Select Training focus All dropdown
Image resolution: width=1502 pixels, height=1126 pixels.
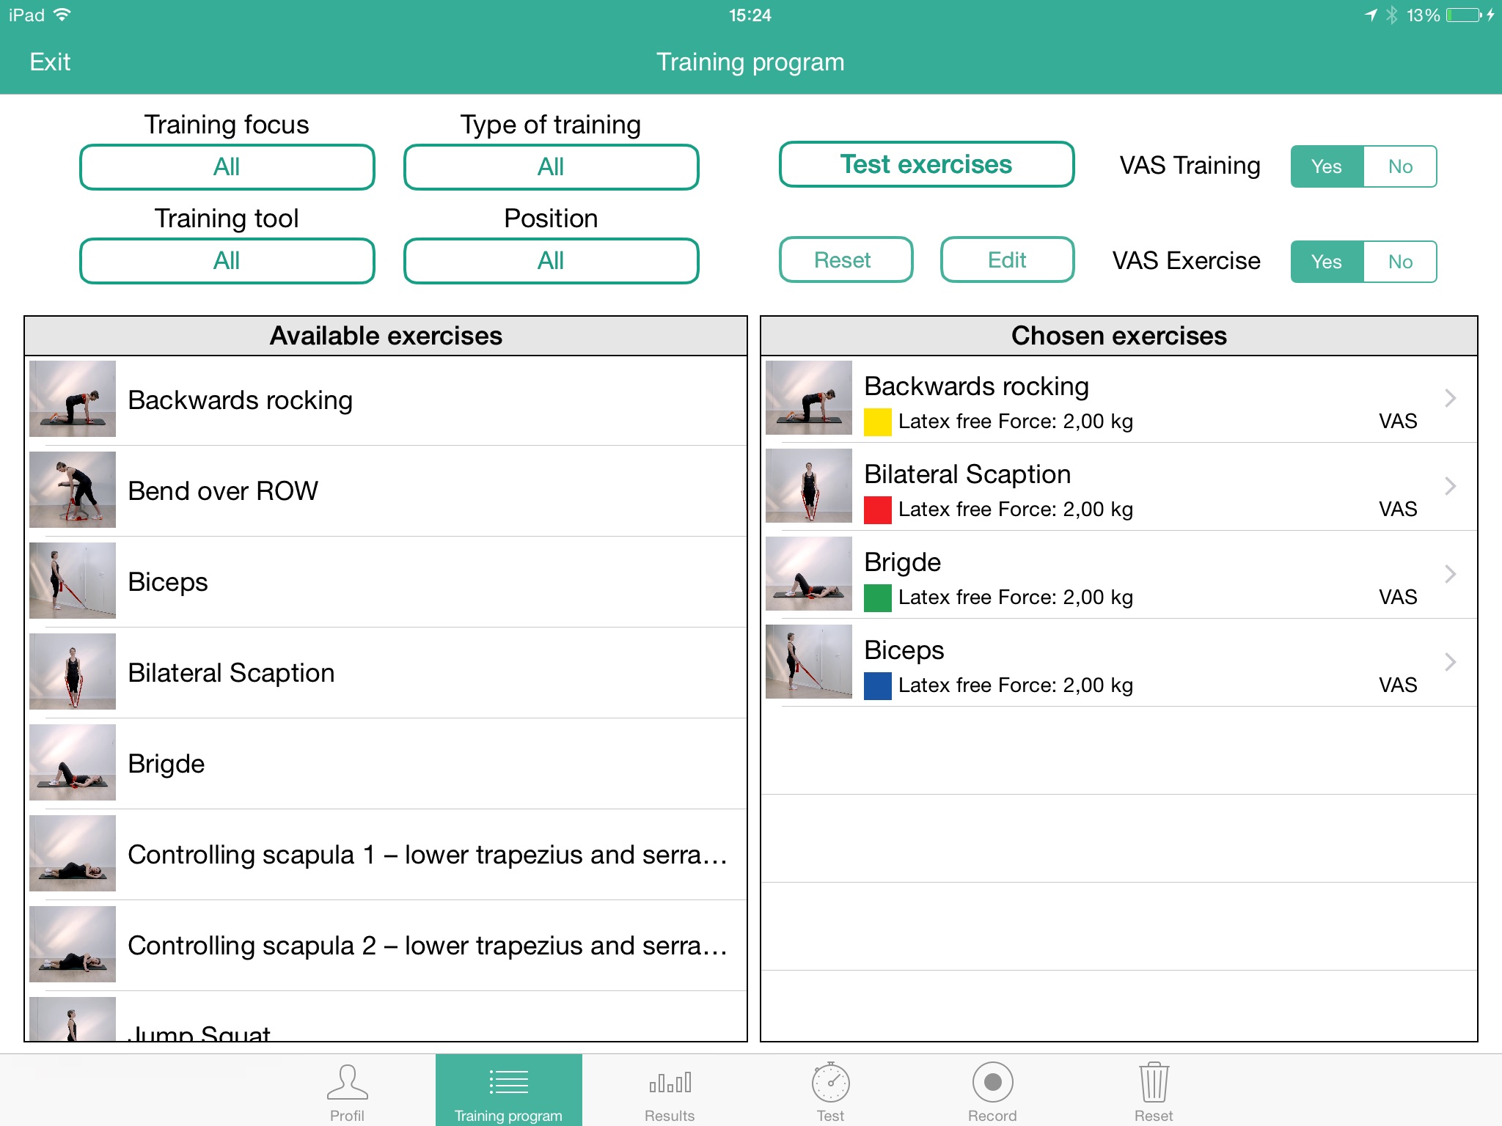[x=228, y=164]
